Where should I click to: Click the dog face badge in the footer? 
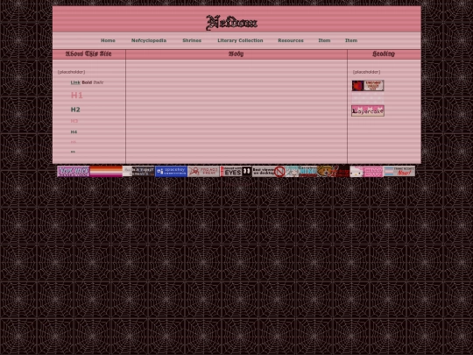coord(334,172)
